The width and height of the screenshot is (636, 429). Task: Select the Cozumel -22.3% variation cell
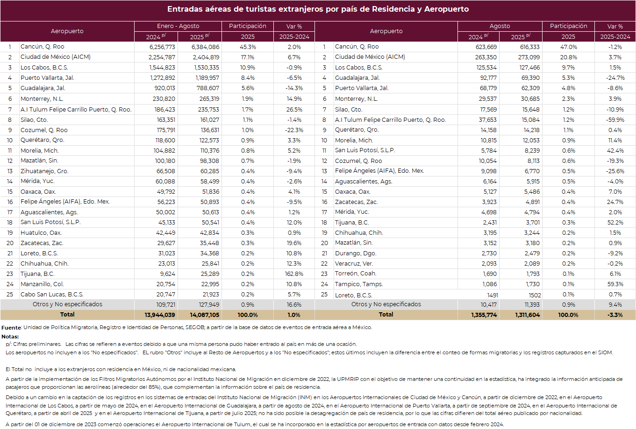(294, 130)
